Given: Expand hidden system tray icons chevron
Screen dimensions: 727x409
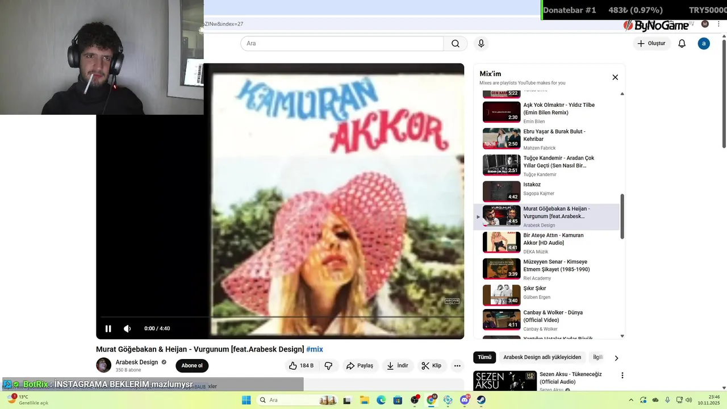Looking at the screenshot, I should [630, 400].
